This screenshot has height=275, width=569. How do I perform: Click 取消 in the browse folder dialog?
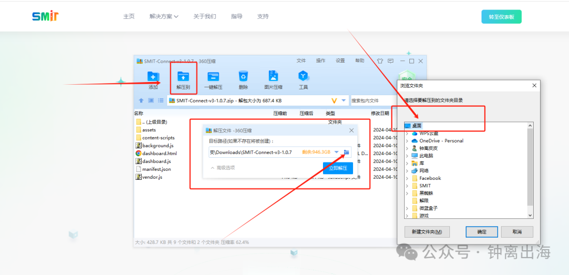[x=517, y=232]
